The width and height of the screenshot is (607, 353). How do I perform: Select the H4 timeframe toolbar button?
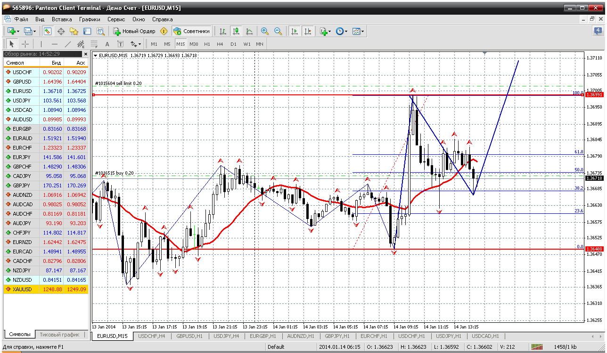click(220, 44)
